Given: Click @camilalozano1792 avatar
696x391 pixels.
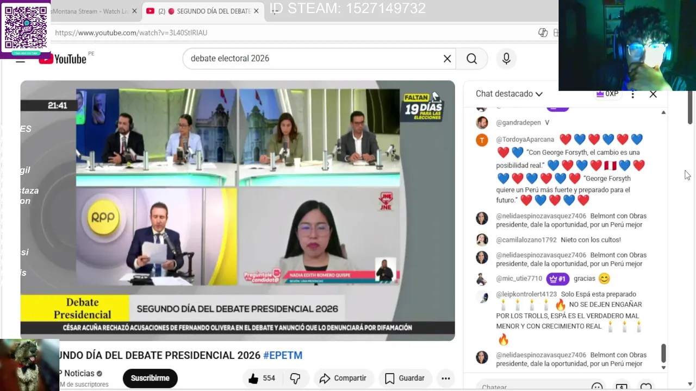Looking at the screenshot, I should [x=482, y=240].
